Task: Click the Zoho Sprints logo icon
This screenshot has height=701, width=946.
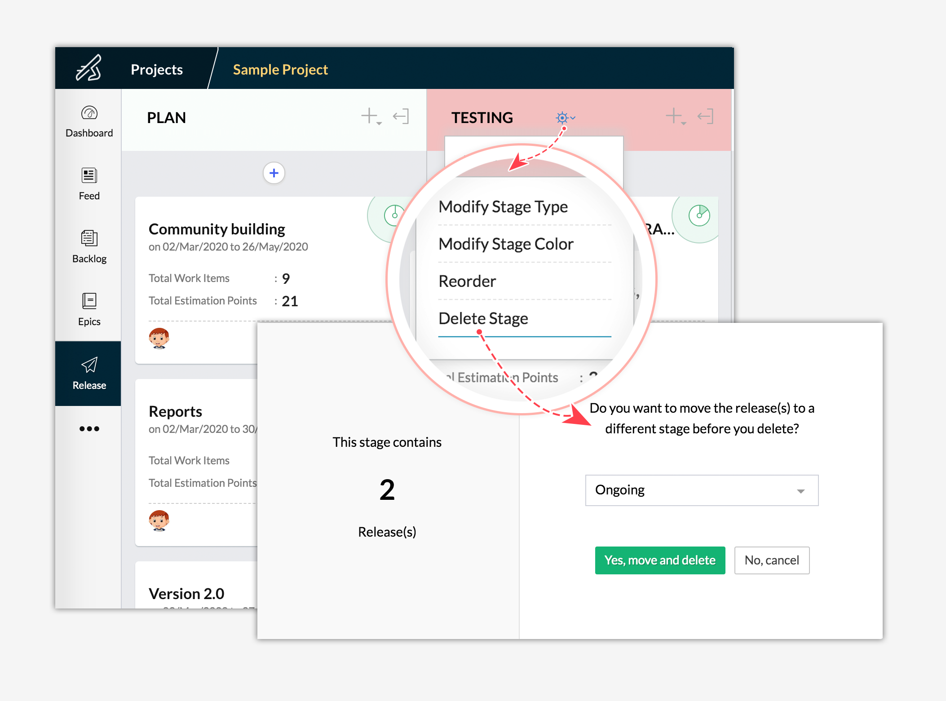Action: click(88, 68)
